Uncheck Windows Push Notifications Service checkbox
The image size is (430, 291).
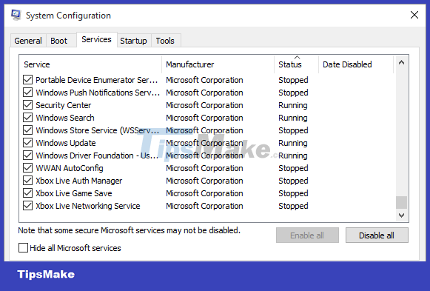27,93
